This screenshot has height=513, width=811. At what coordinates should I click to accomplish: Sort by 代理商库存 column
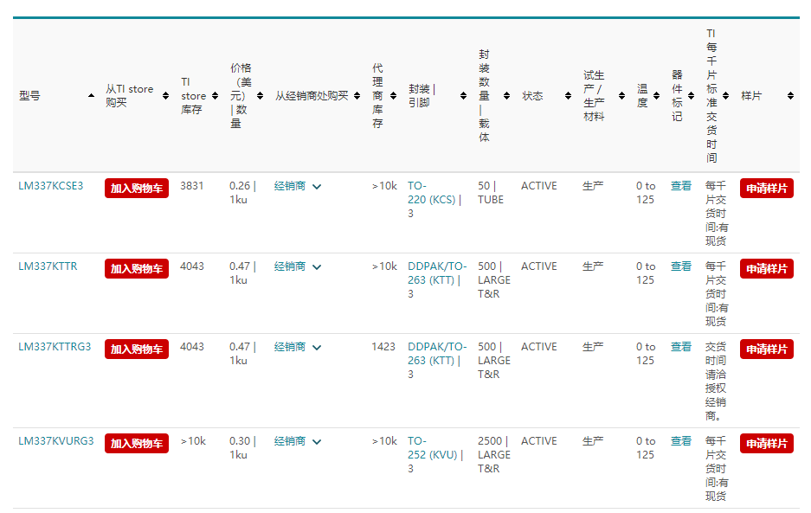click(394, 96)
